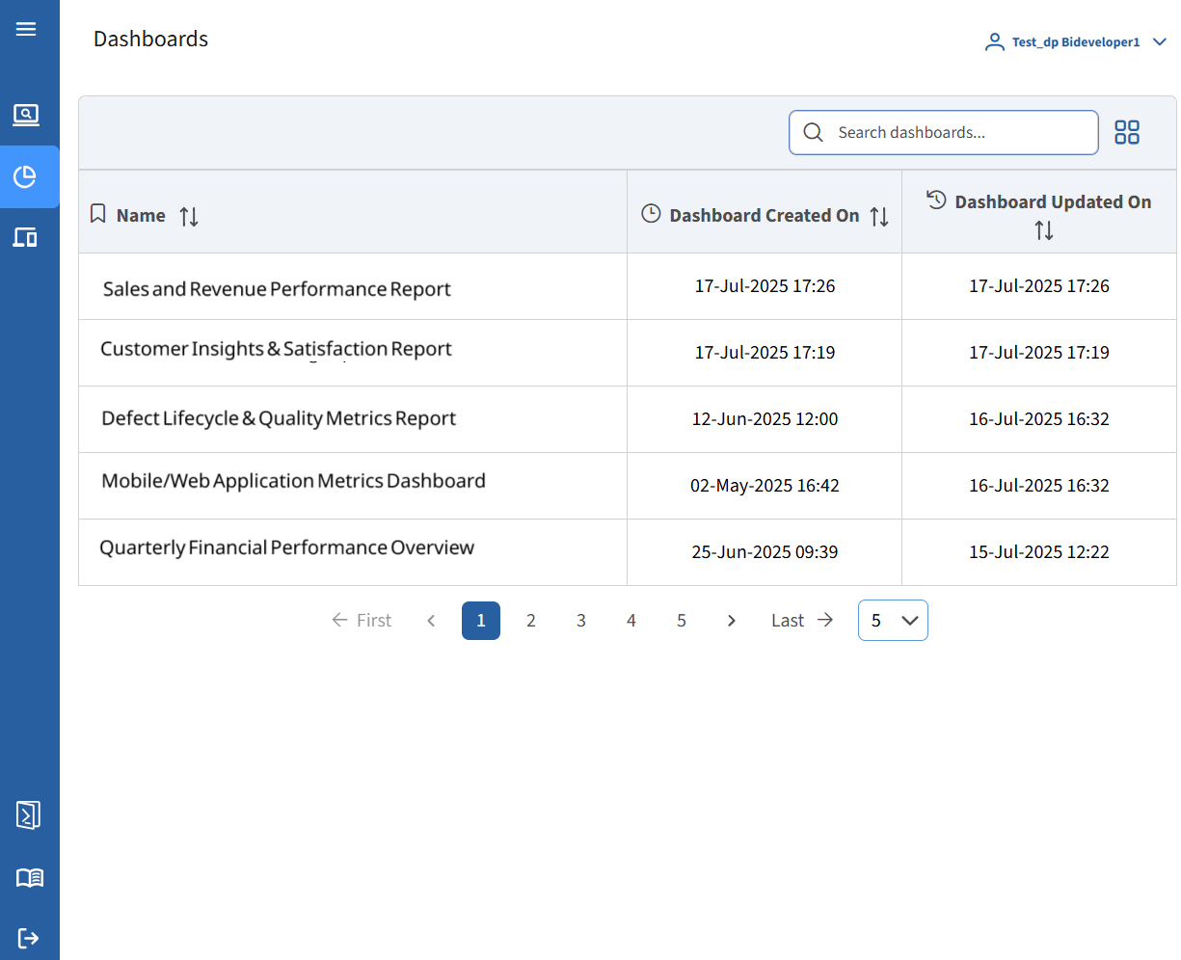Open the book documentation icon in sidebar
The image size is (1181, 960).
point(29,878)
